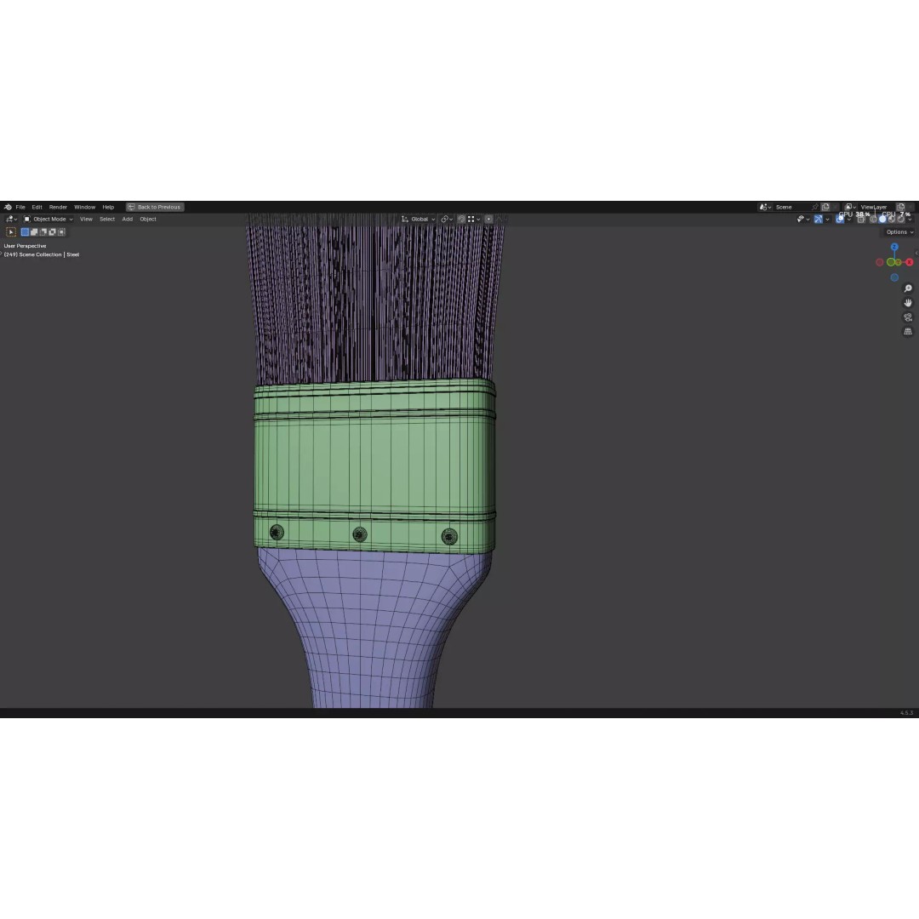The image size is (919, 919).
Task: Switch to Solid shading
Action: 882,220
